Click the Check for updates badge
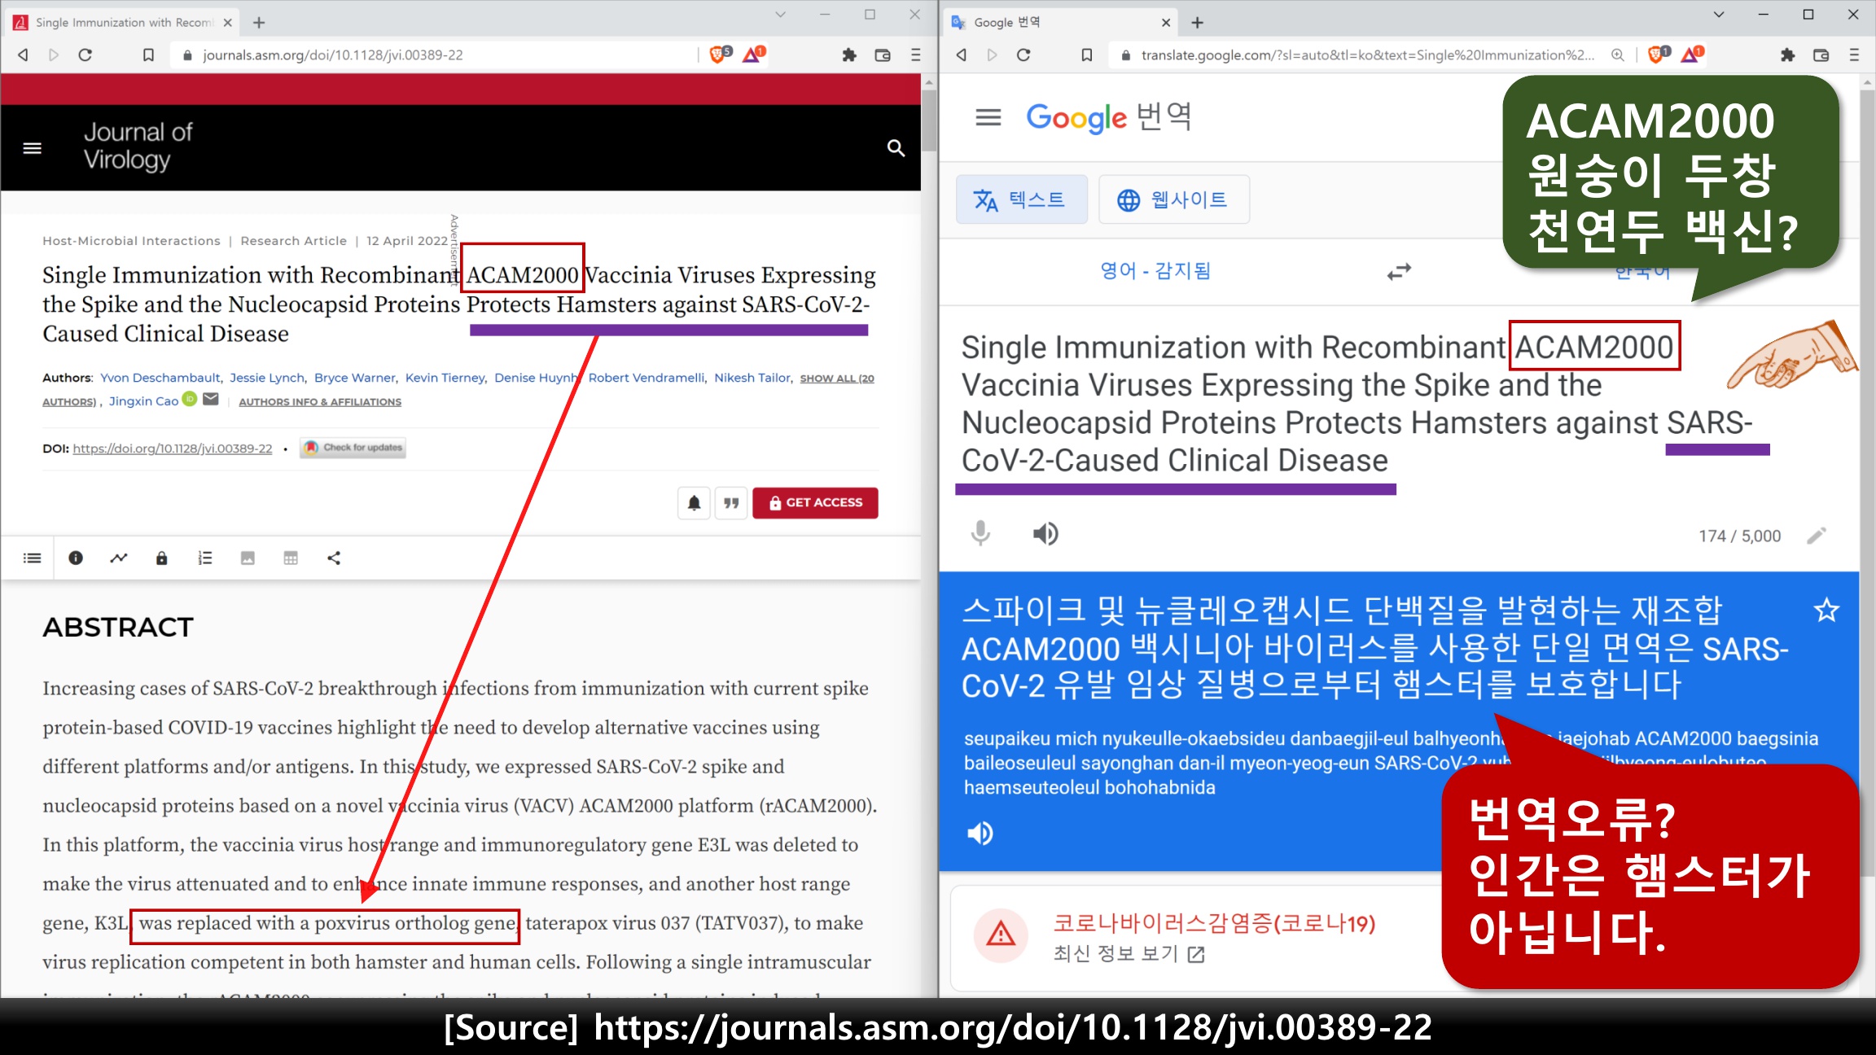 click(x=353, y=448)
